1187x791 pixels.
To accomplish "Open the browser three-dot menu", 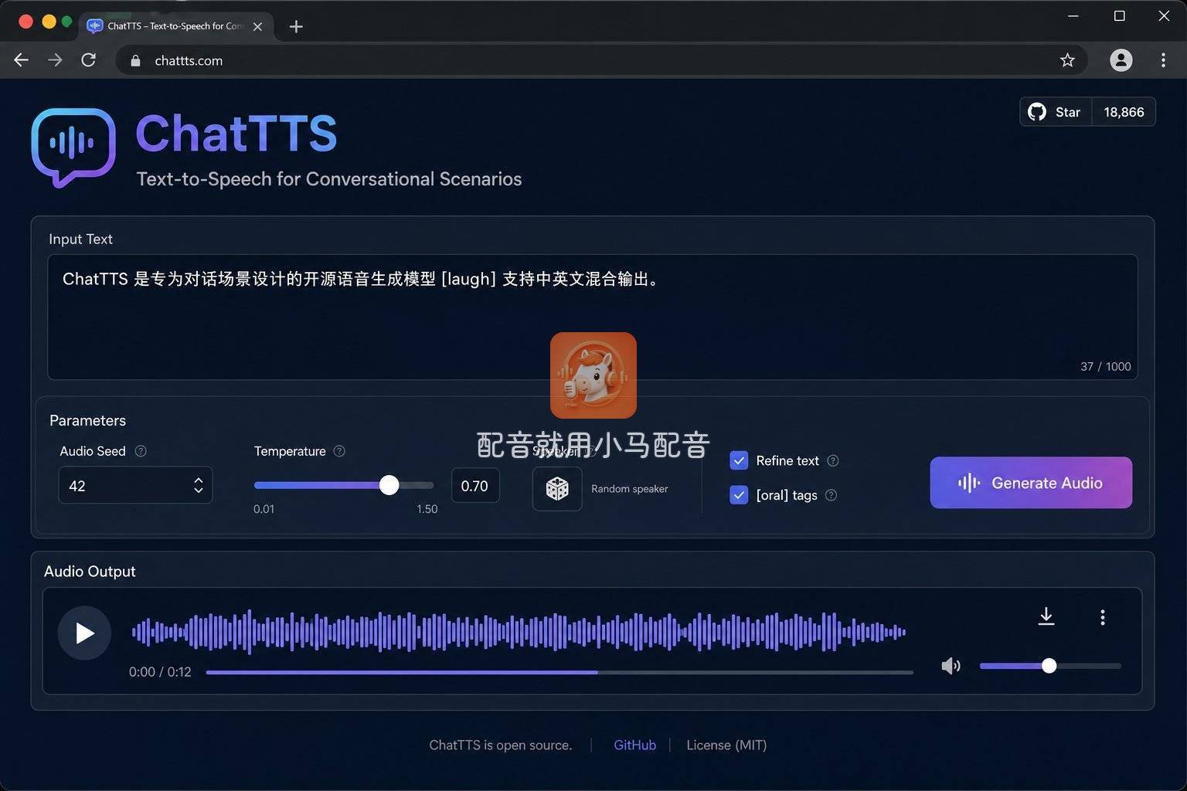I will 1163,60.
